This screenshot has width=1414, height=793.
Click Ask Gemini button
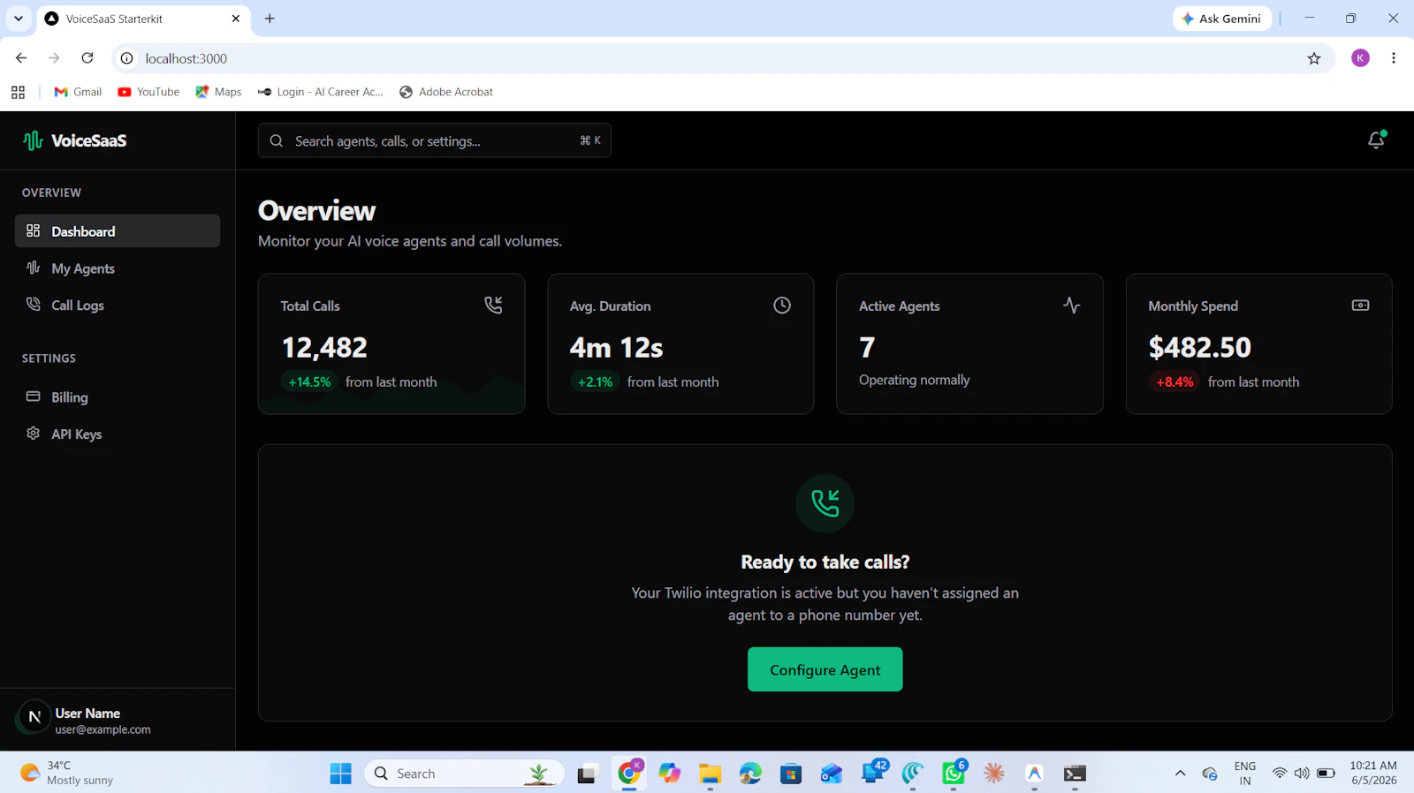[1221, 19]
